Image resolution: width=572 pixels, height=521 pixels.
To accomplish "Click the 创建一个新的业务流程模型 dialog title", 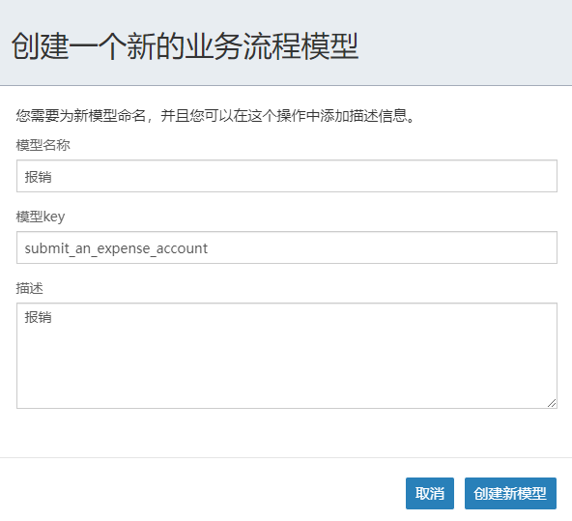I will pos(186,46).
